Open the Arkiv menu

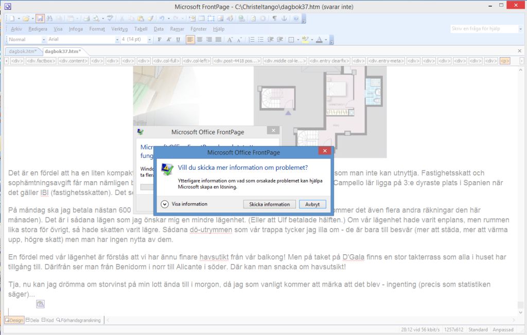click(x=16, y=29)
